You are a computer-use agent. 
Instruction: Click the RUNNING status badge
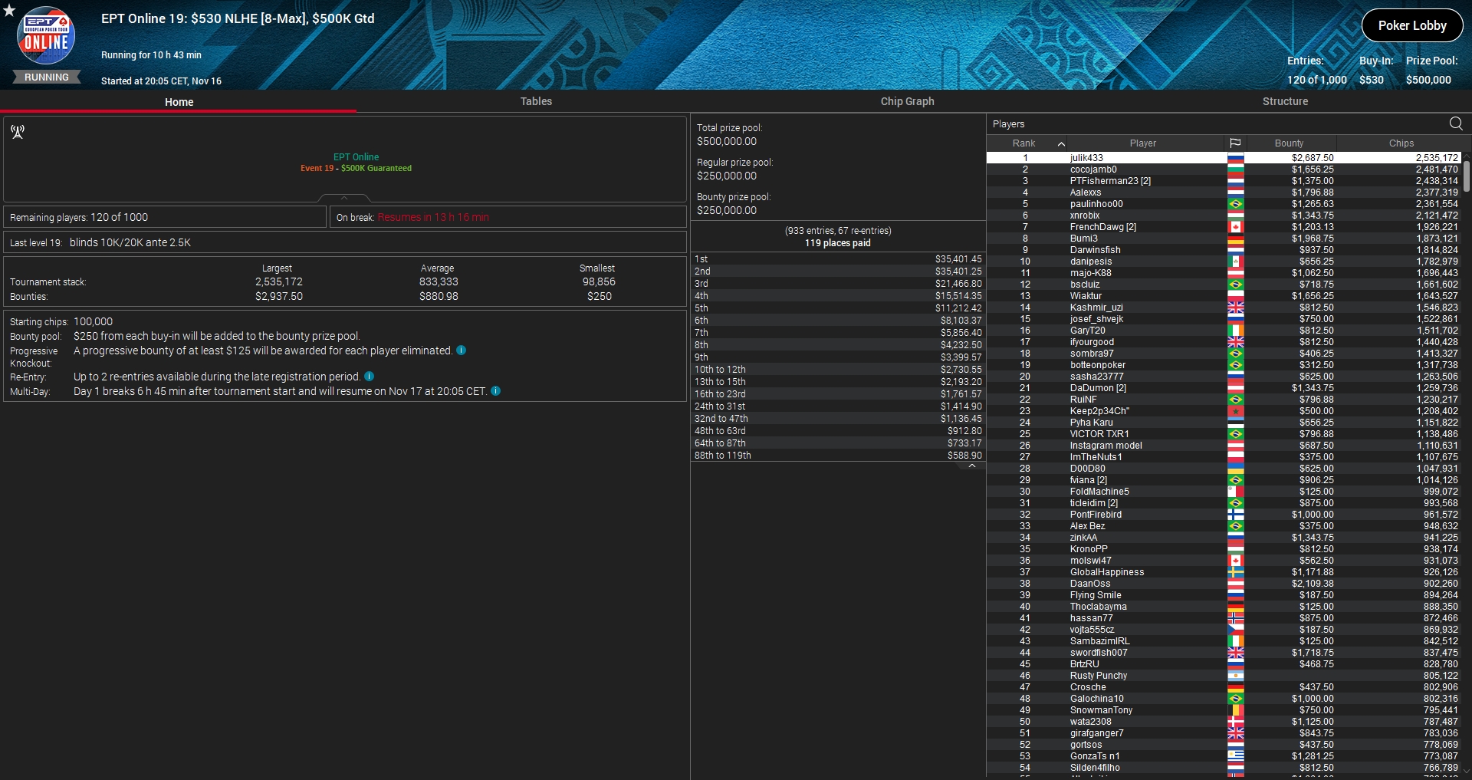coord(47,77)
